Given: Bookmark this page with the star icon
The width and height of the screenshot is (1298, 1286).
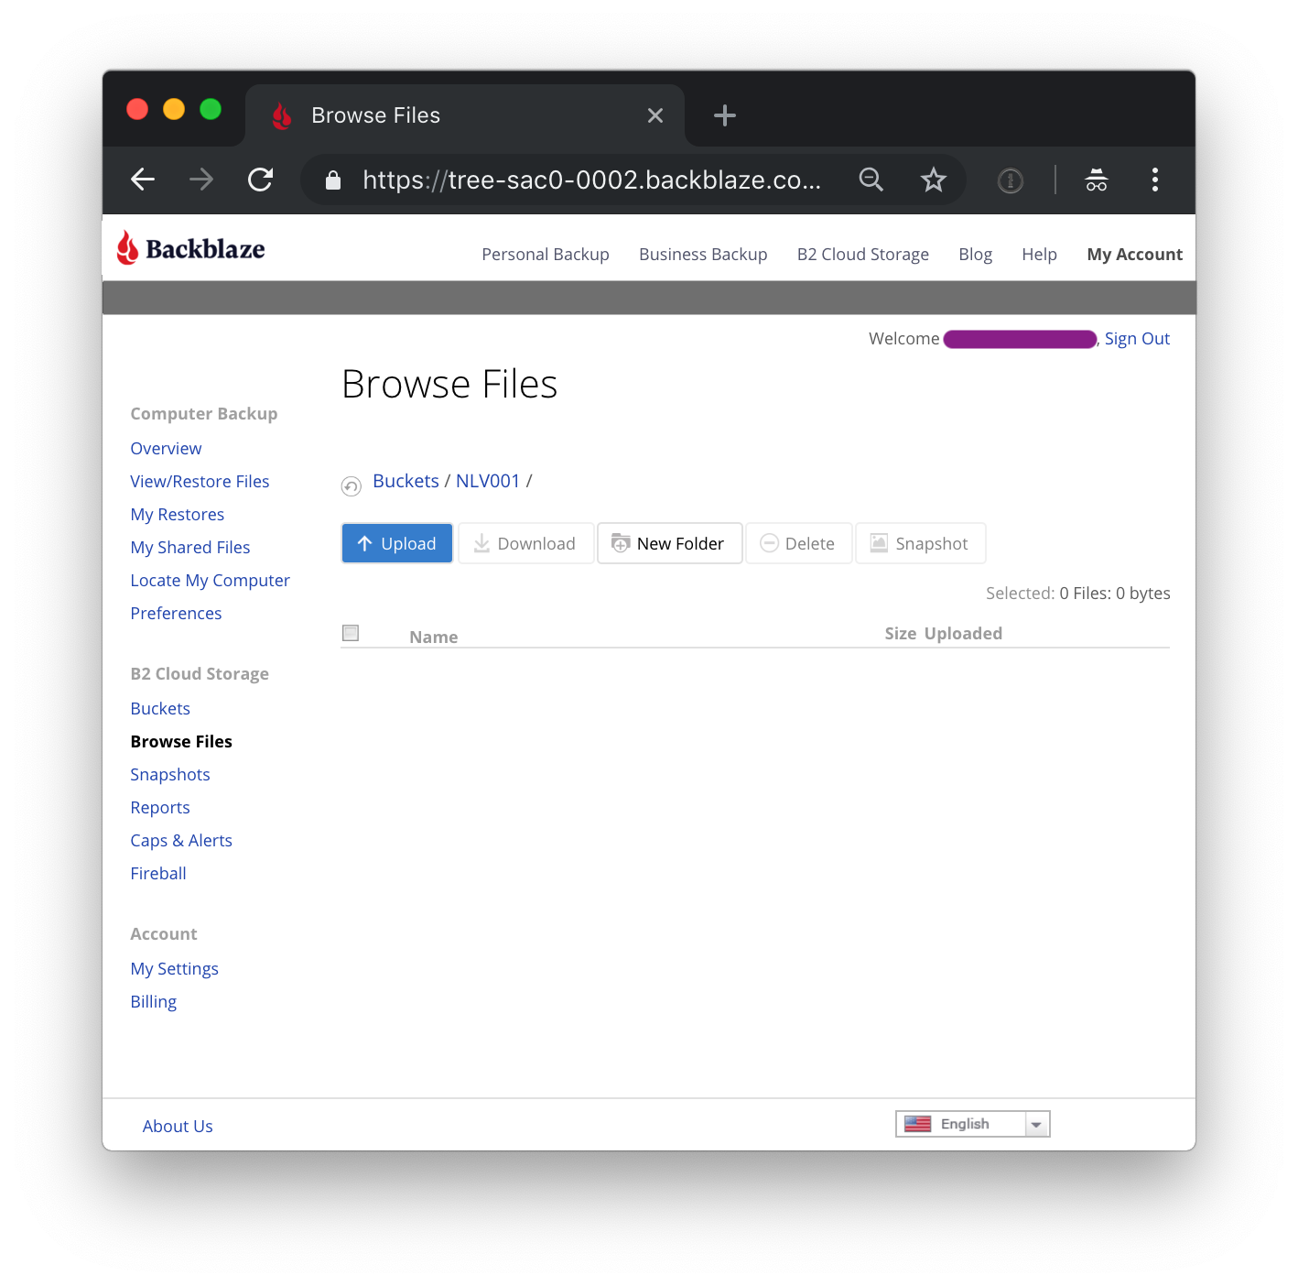Looking at the screenshot, I should 933,180.
